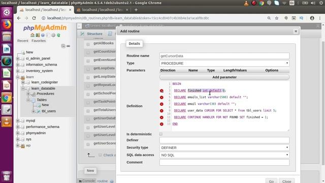Open the Files manager in the dock
The image size is (325, 183).
click(x=7, y=37)
